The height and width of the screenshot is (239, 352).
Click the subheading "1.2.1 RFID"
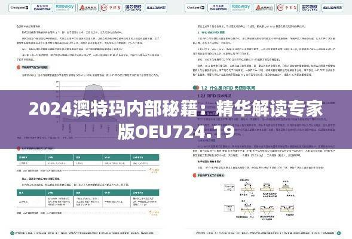pyautogui.click(x=207, y=96)
